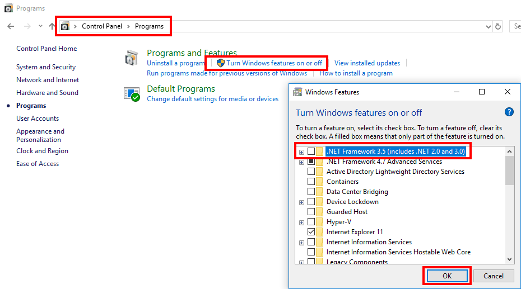Image resolution: width=521 pixels, height=289 pixels.
Task: Click Programs and Features heading link
Action: coord(192,53)
